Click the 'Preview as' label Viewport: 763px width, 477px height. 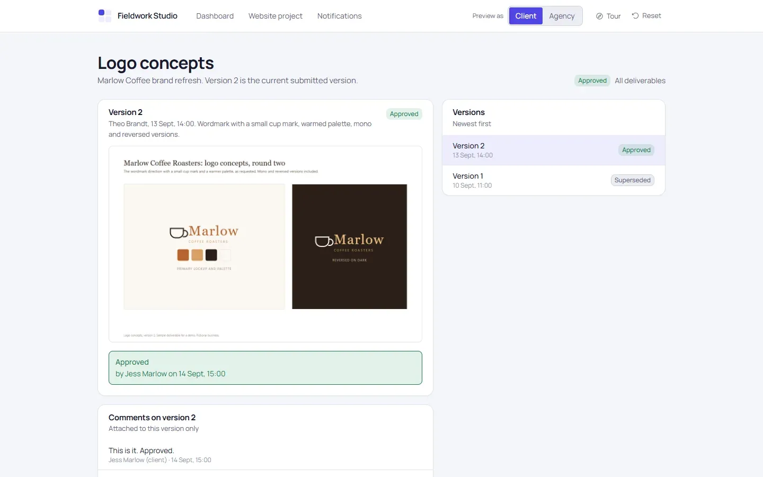click(487, 16)
